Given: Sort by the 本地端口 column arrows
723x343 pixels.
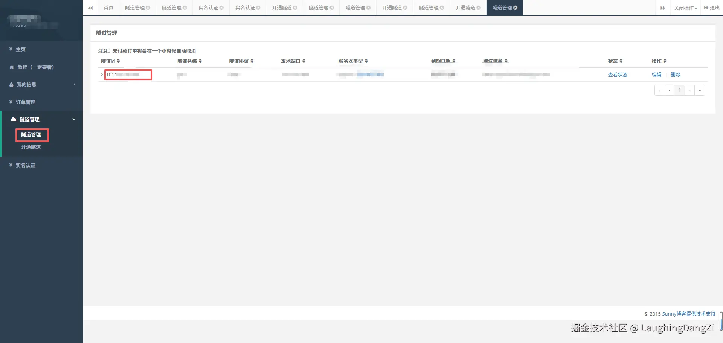Looking at the screenshot, I should point(304,61).
